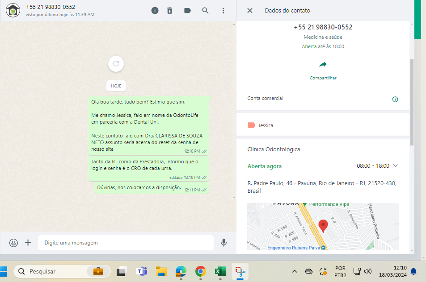Close the Dados do contato panel
This screenshot has width=426, height=282.
[x=250, y=10]
